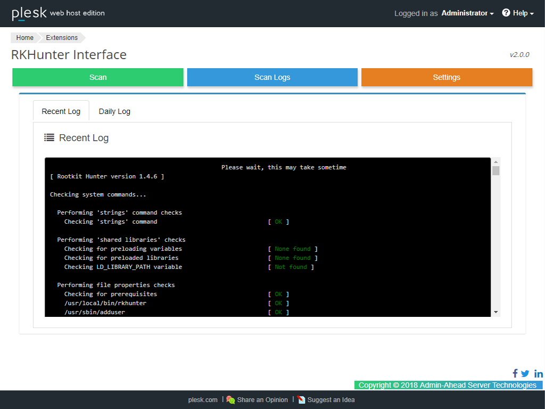Viewport: 545px width, 409px height.
Task: Go to Home breadcrumb
Action: (x=24, y=38)
